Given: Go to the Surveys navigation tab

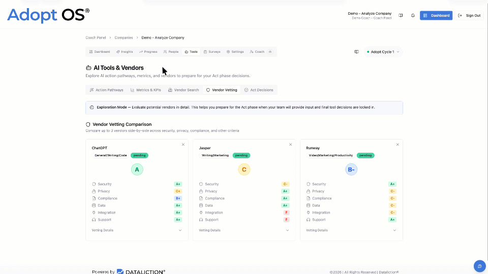Looking at the screenshot, I should click(x=212, y=52).
